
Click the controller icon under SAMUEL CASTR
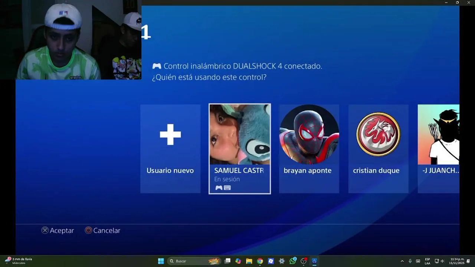pos(219,188)
